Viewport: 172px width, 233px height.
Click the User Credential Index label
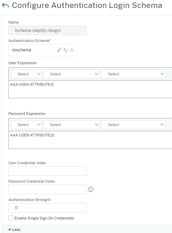tap(27, 163)
